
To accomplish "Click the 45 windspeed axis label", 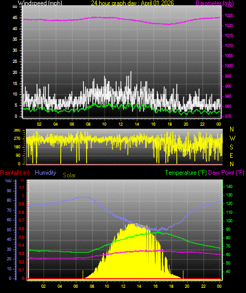I will [15, 18].
